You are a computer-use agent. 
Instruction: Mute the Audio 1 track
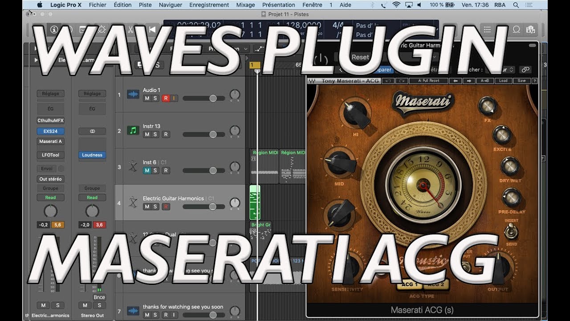pyautogui.click(x=147, y=98)
